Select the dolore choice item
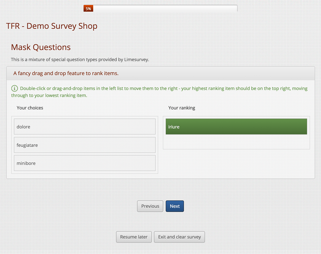Viewport: 321px width, 254px height. 85,127
